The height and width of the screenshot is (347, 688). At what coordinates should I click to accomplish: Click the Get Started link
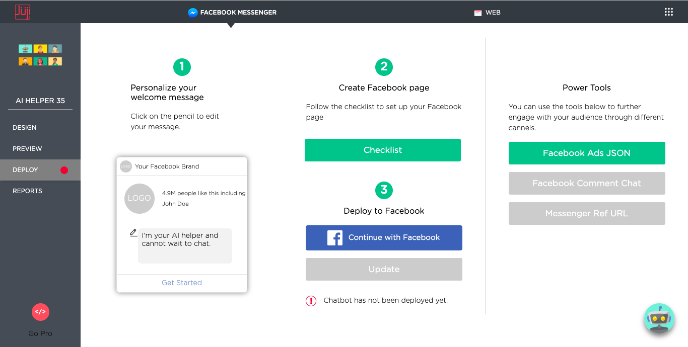point(182,283)
